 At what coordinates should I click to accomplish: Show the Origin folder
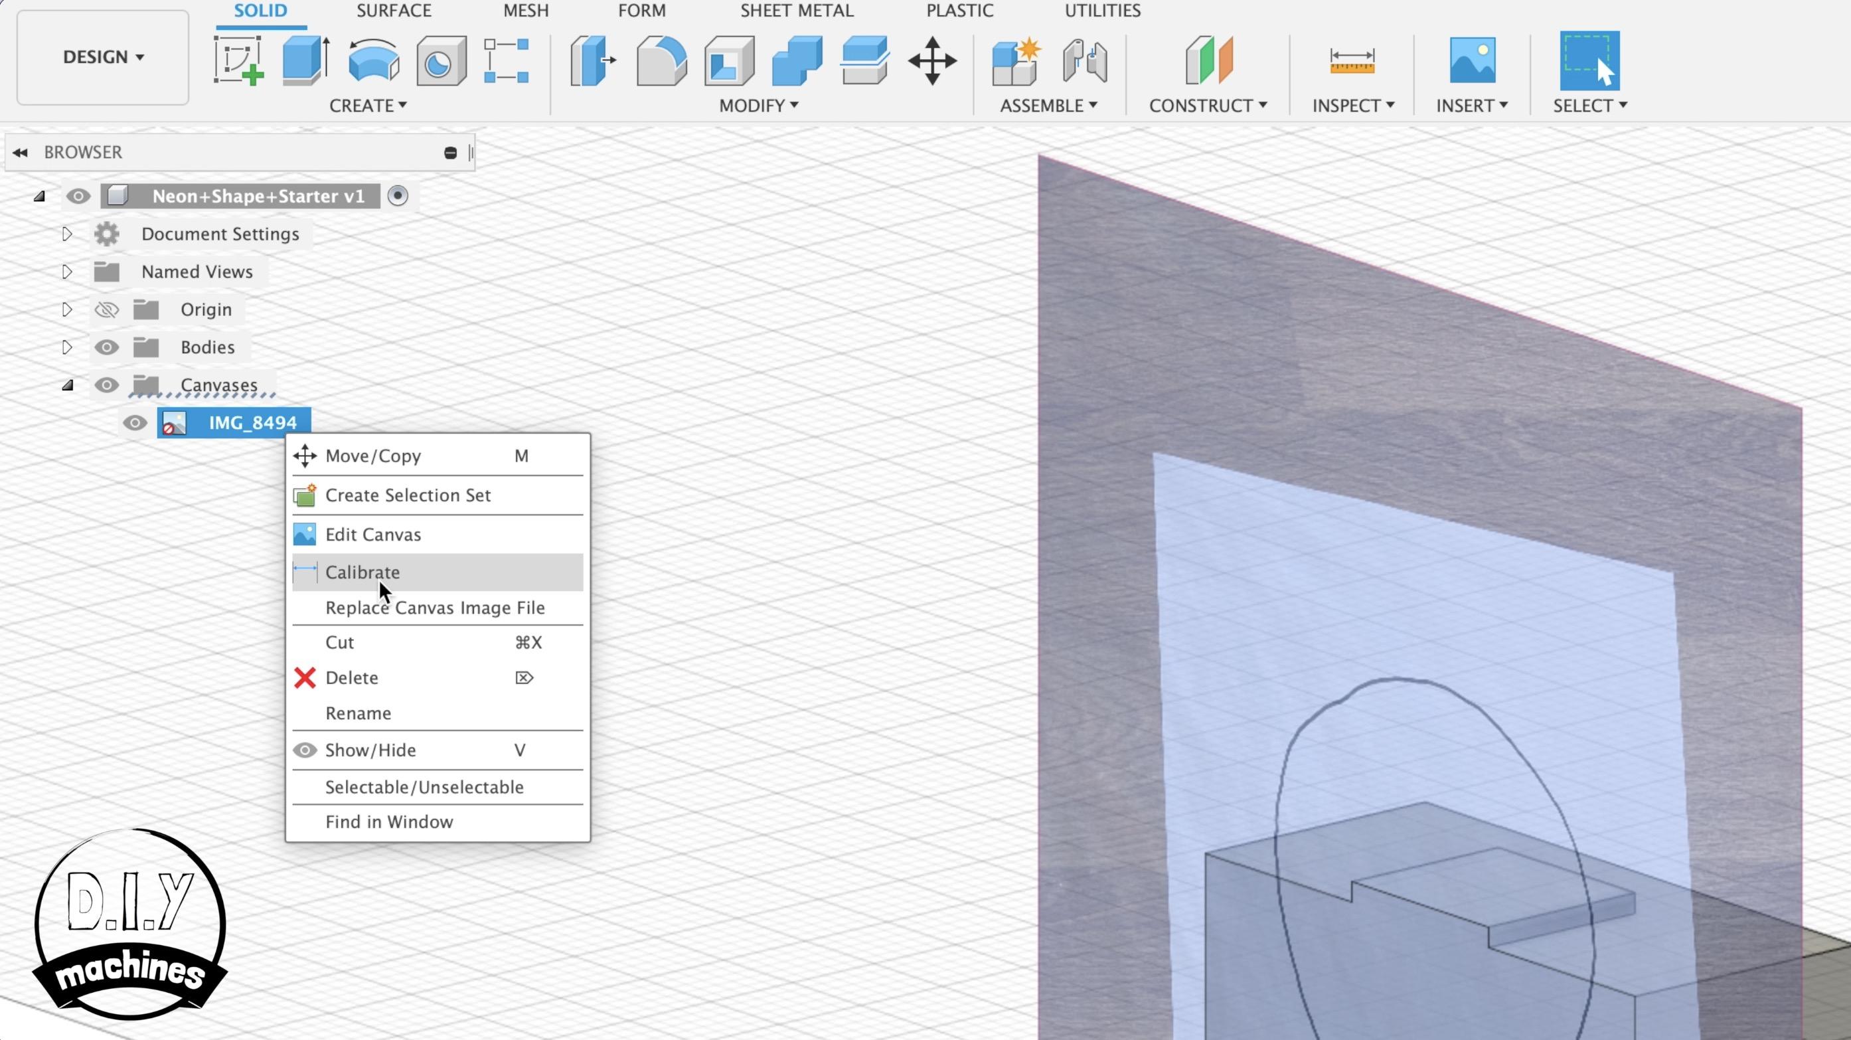[x=106, y=309]
